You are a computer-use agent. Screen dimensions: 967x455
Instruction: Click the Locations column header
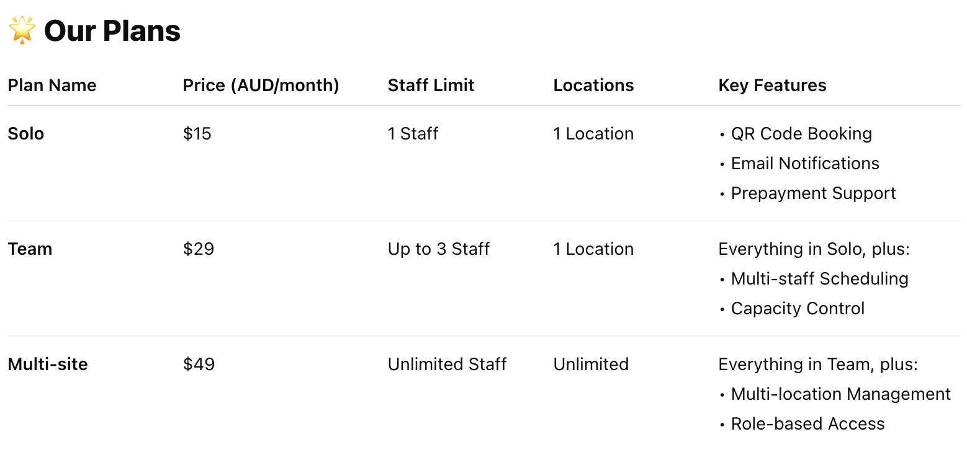coord(593,86)
